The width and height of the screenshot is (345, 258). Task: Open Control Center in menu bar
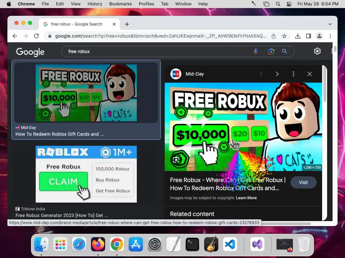click(x=289, y=4)
